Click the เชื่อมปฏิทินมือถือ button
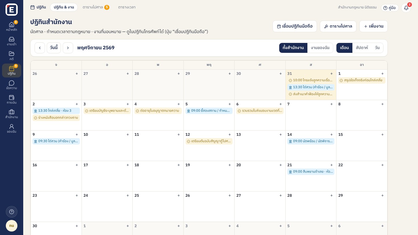418x235 pixels. click(295, 26)
